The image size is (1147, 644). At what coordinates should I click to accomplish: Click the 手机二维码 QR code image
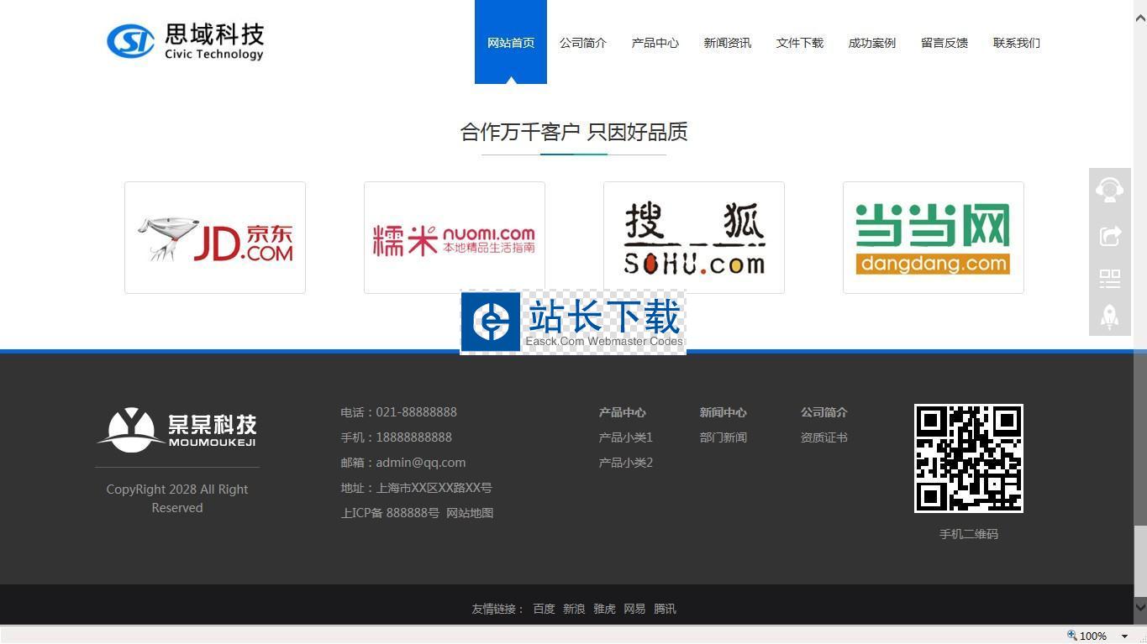tap(969, 458)
